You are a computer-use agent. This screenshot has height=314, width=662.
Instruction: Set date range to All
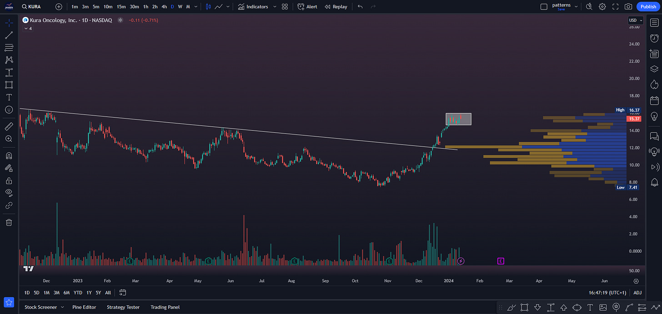[108, 293]
